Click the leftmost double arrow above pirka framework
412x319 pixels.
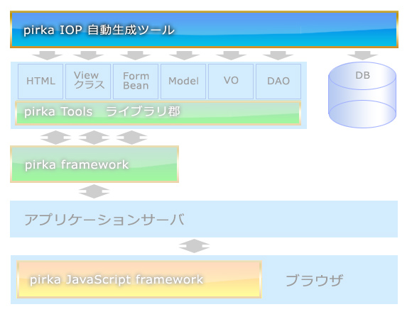55,138
